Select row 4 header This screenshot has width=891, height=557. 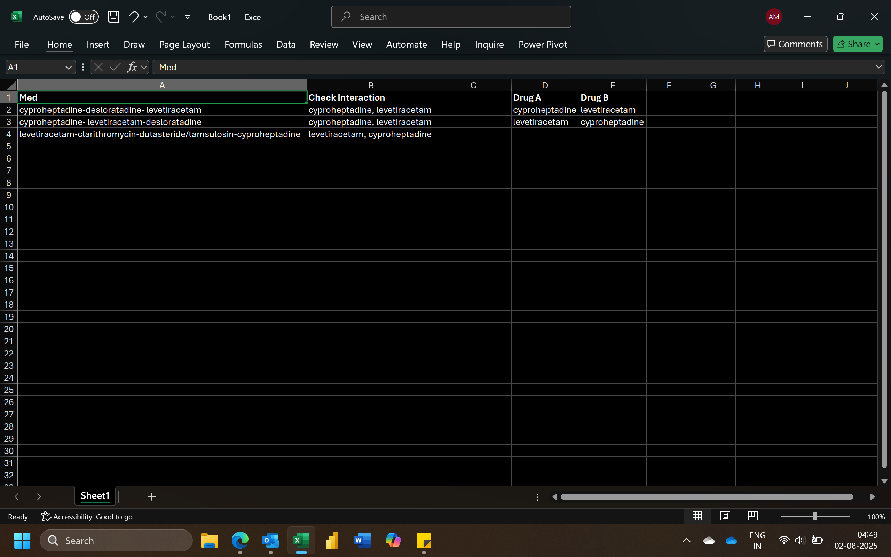[8, 134]
